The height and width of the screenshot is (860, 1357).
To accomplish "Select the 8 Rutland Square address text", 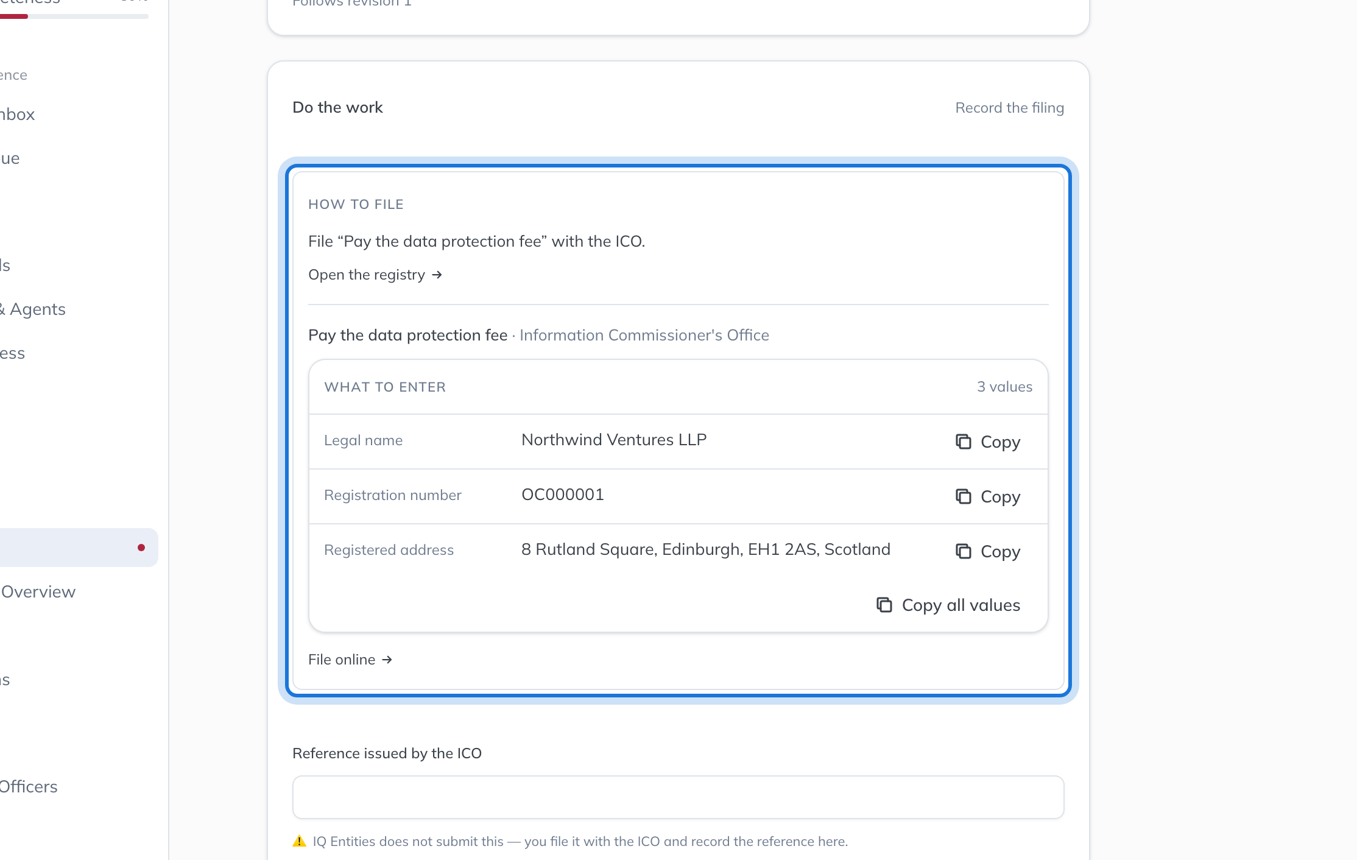I will click(x=706, y=549).
